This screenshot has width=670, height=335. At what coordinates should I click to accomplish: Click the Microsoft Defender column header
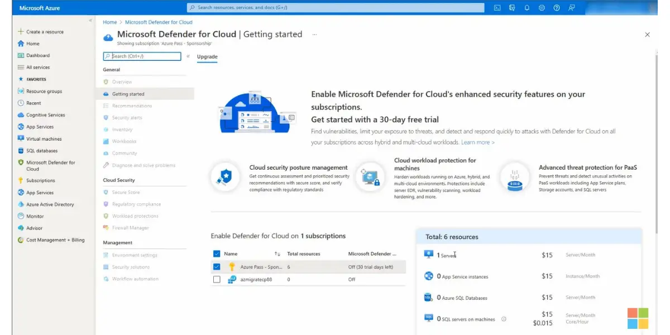click(372, 253)
